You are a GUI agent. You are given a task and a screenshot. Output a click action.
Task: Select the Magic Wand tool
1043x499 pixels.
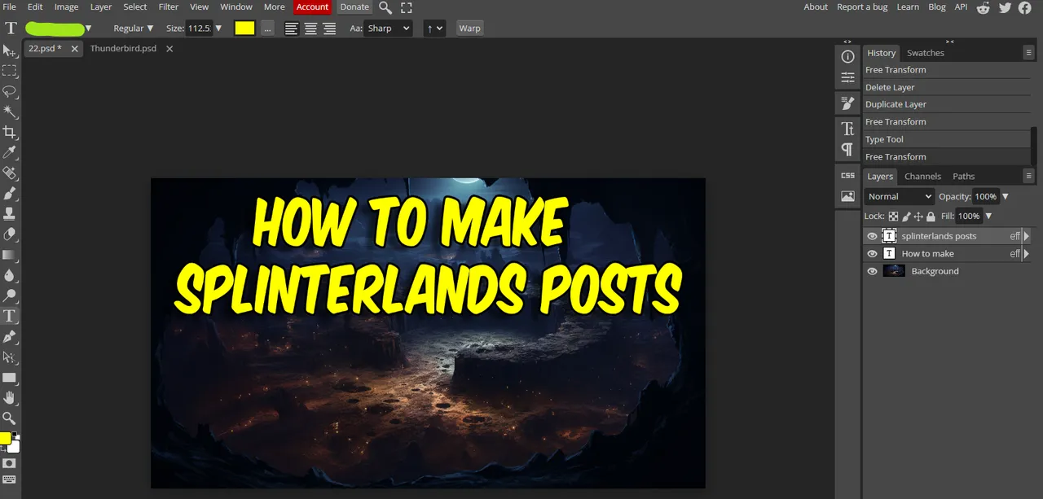pos(10,112)
